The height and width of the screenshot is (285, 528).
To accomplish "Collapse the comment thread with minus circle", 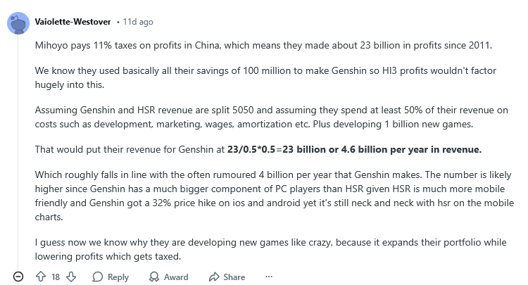I will pos(18,277).
